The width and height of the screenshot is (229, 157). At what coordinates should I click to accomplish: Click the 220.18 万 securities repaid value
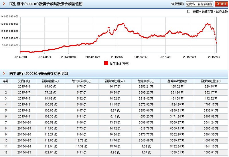coord(211,86)
